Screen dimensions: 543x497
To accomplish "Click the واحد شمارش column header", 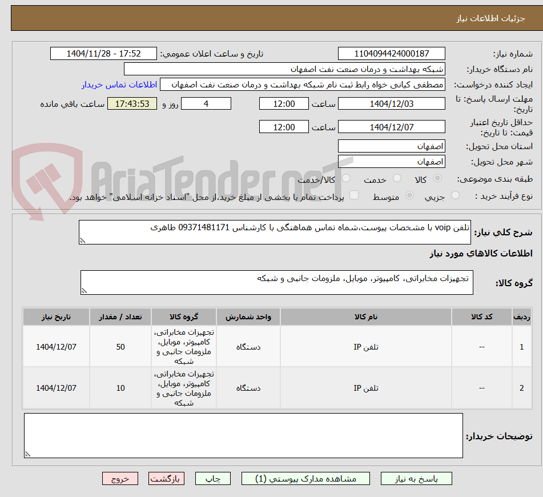I will (248, 317).
